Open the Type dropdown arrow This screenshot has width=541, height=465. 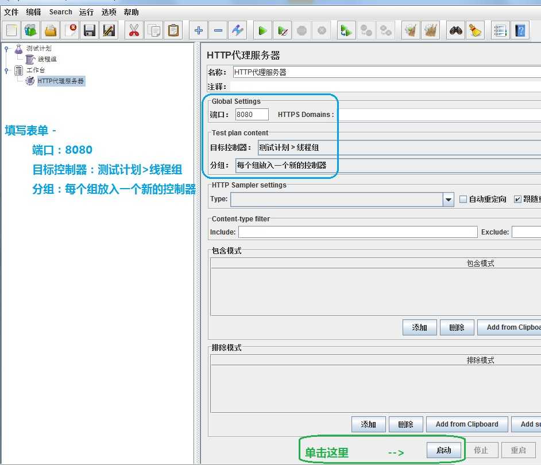[x=448, y=200]
